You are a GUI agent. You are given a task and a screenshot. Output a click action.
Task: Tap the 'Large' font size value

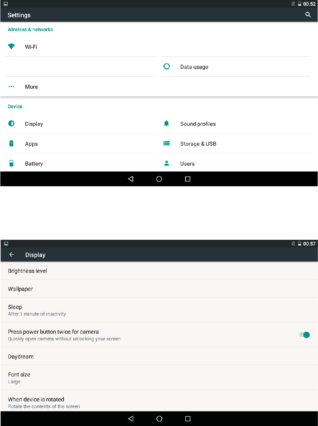[x=14, y=382]
